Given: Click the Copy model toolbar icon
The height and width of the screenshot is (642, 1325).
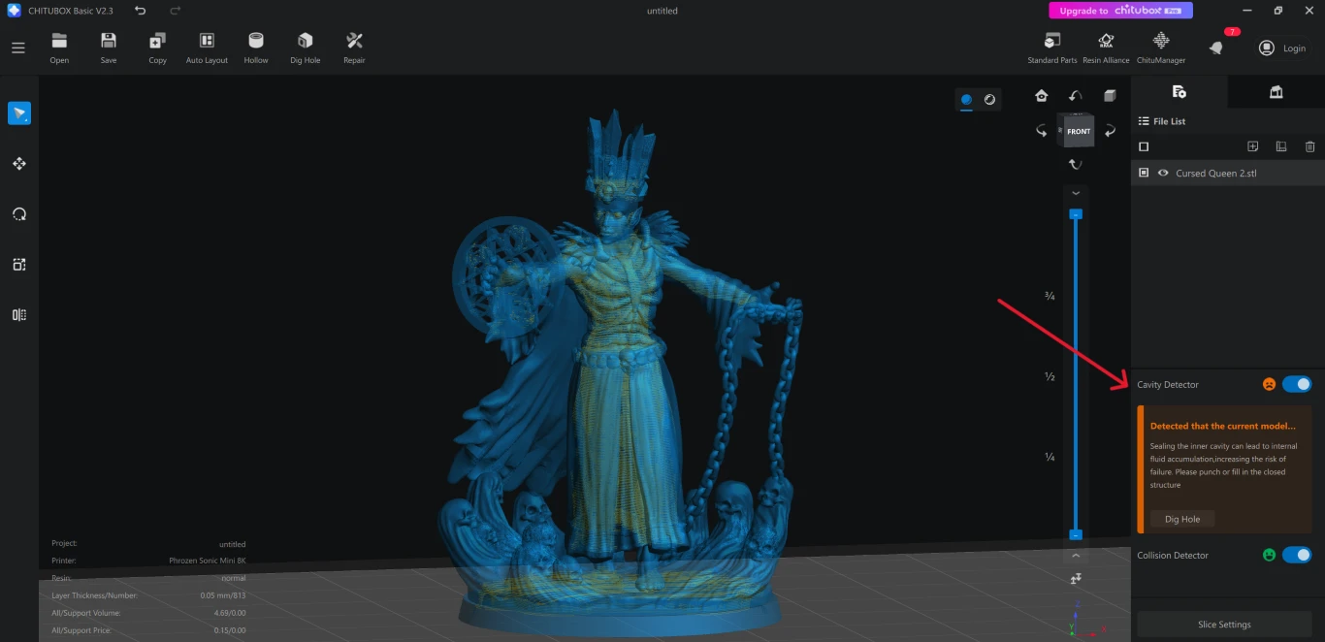Looking at the screenshot, I should (x=157, y=48).
